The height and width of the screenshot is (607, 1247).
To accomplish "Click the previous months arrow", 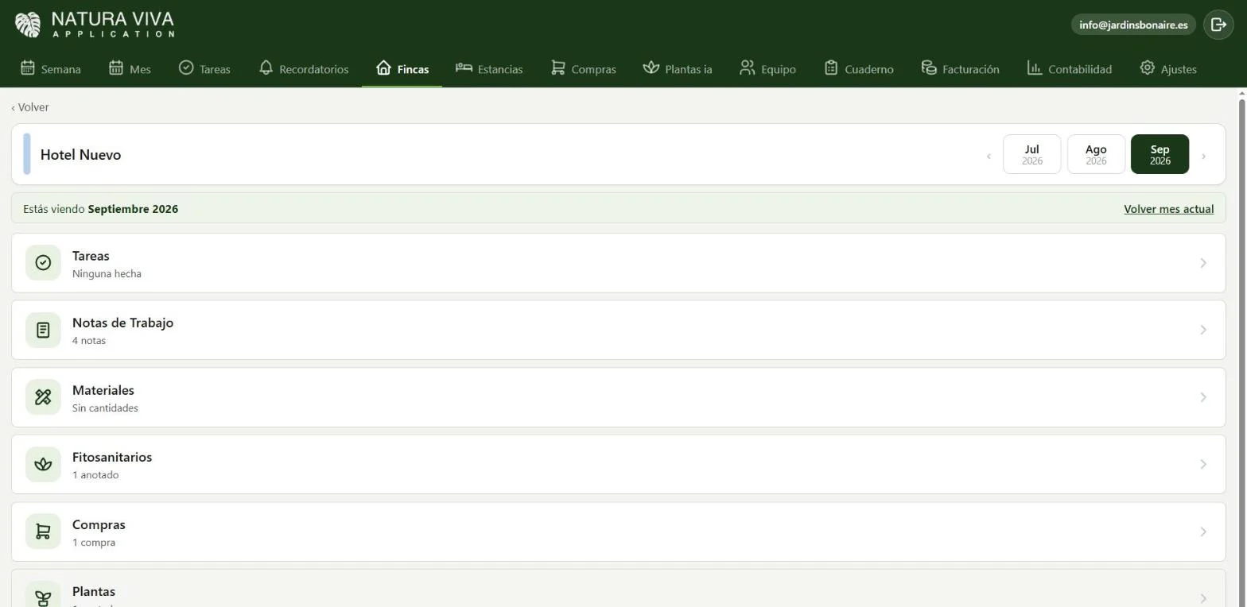I will [989, 156].
